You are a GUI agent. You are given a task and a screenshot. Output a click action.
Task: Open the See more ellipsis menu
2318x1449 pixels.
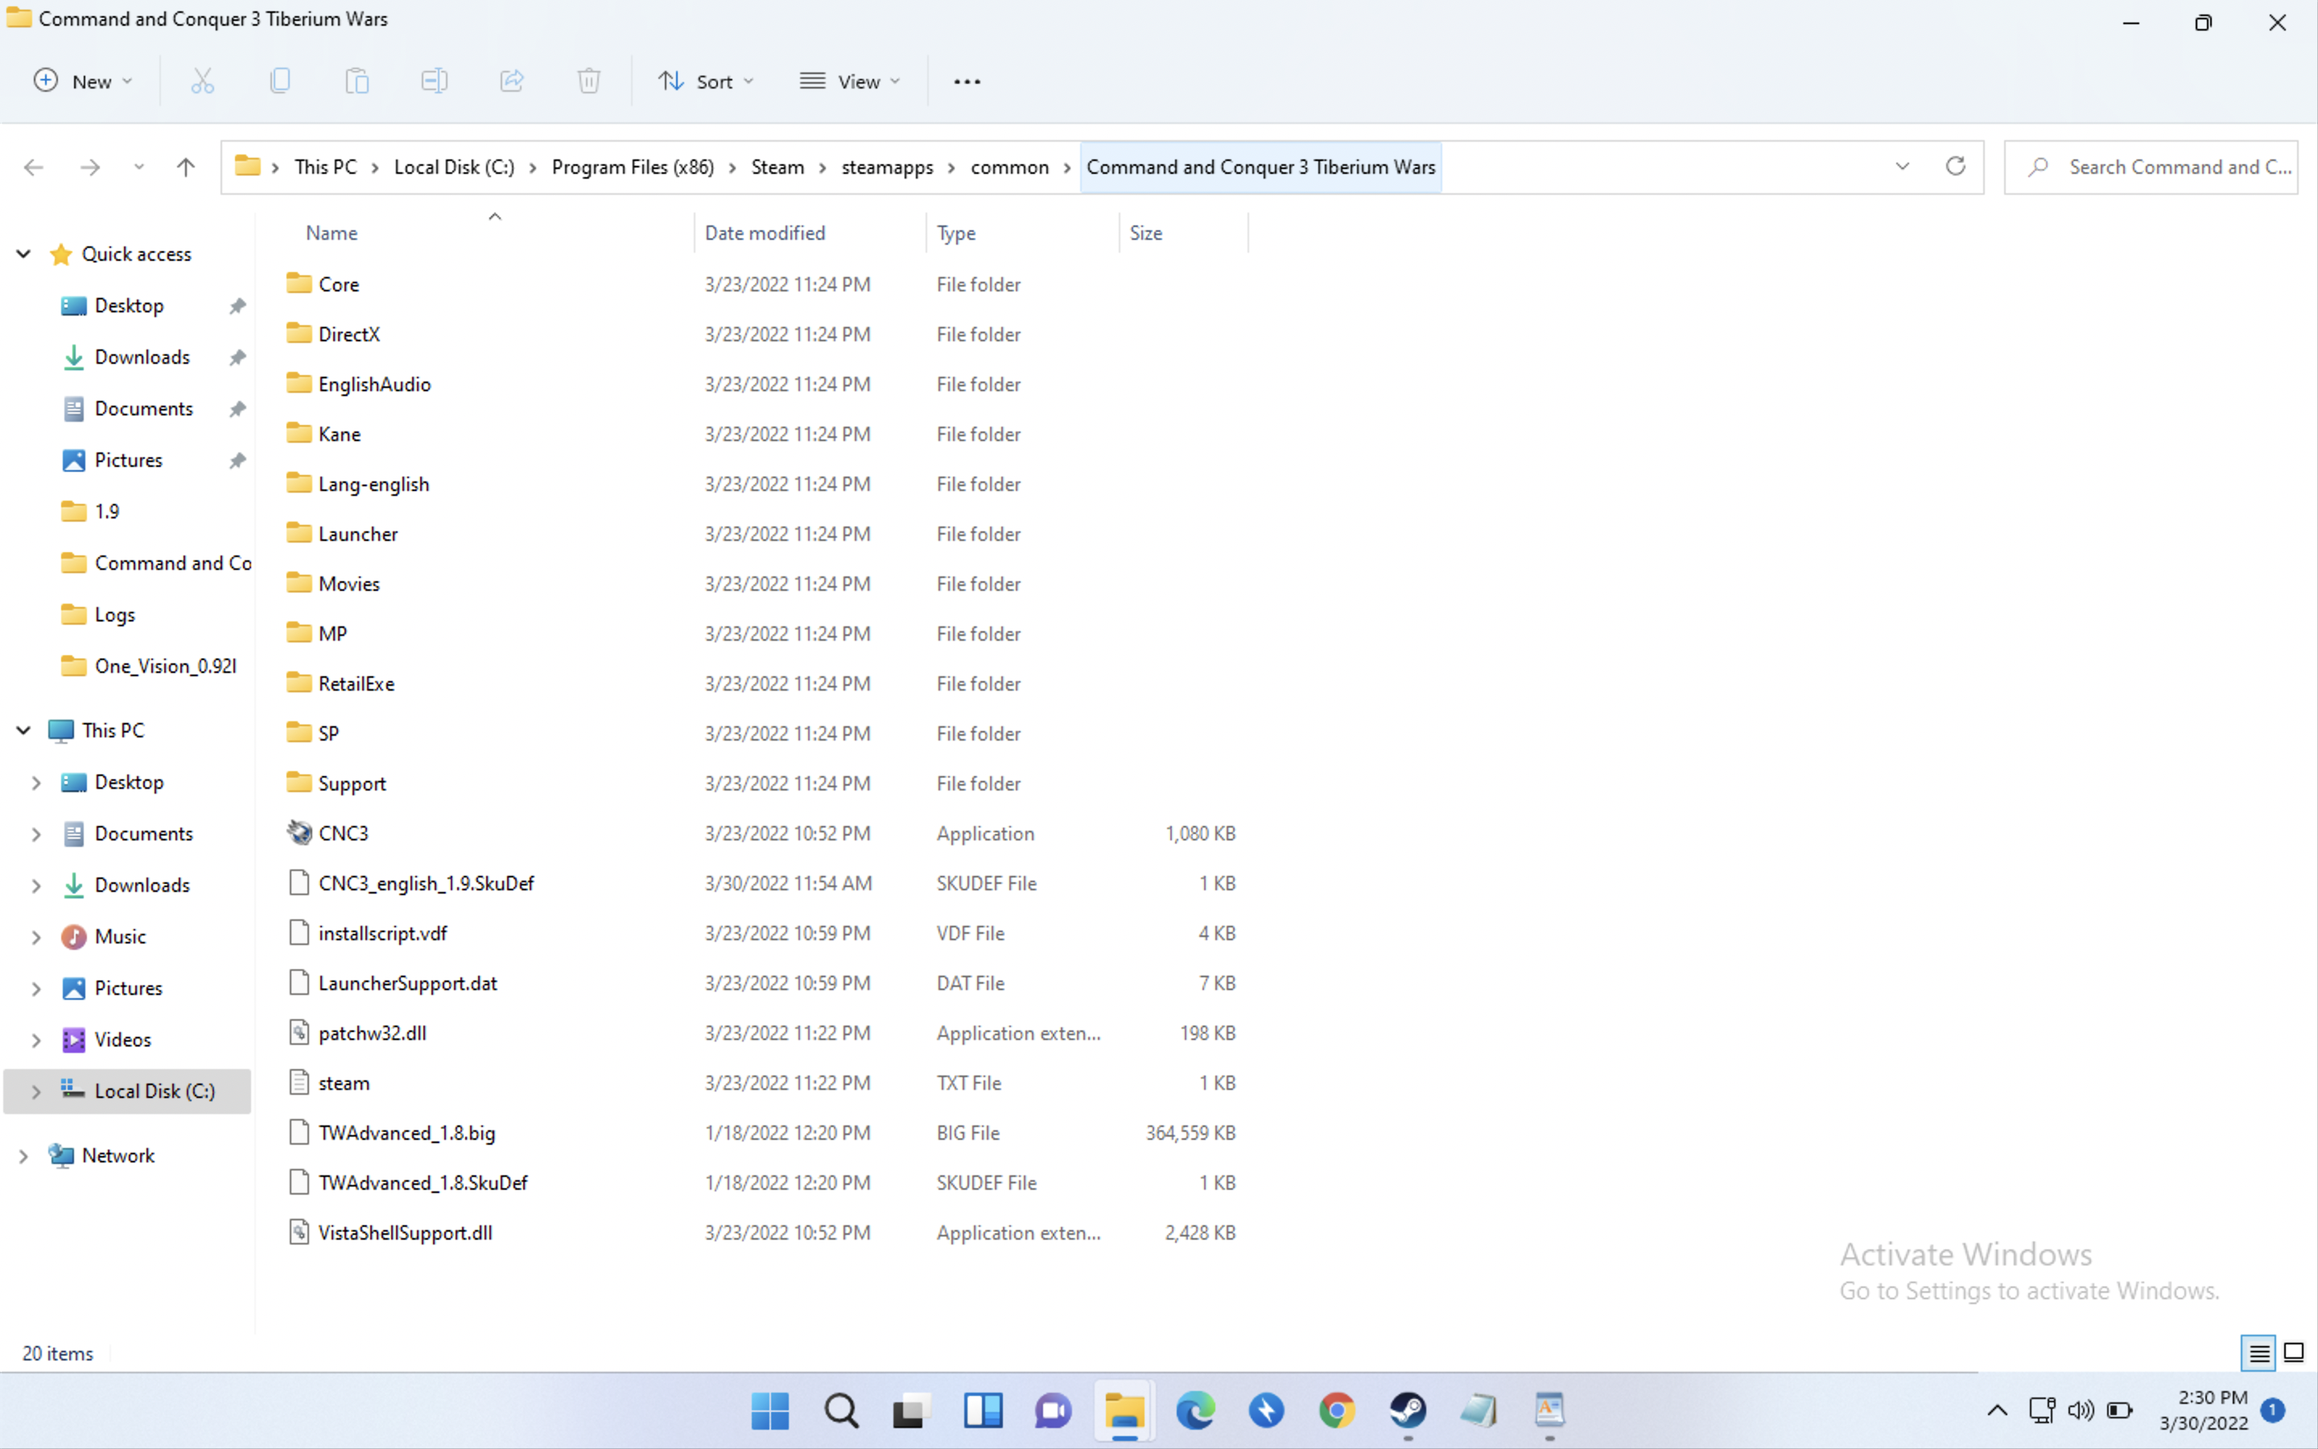pos(967,81)
